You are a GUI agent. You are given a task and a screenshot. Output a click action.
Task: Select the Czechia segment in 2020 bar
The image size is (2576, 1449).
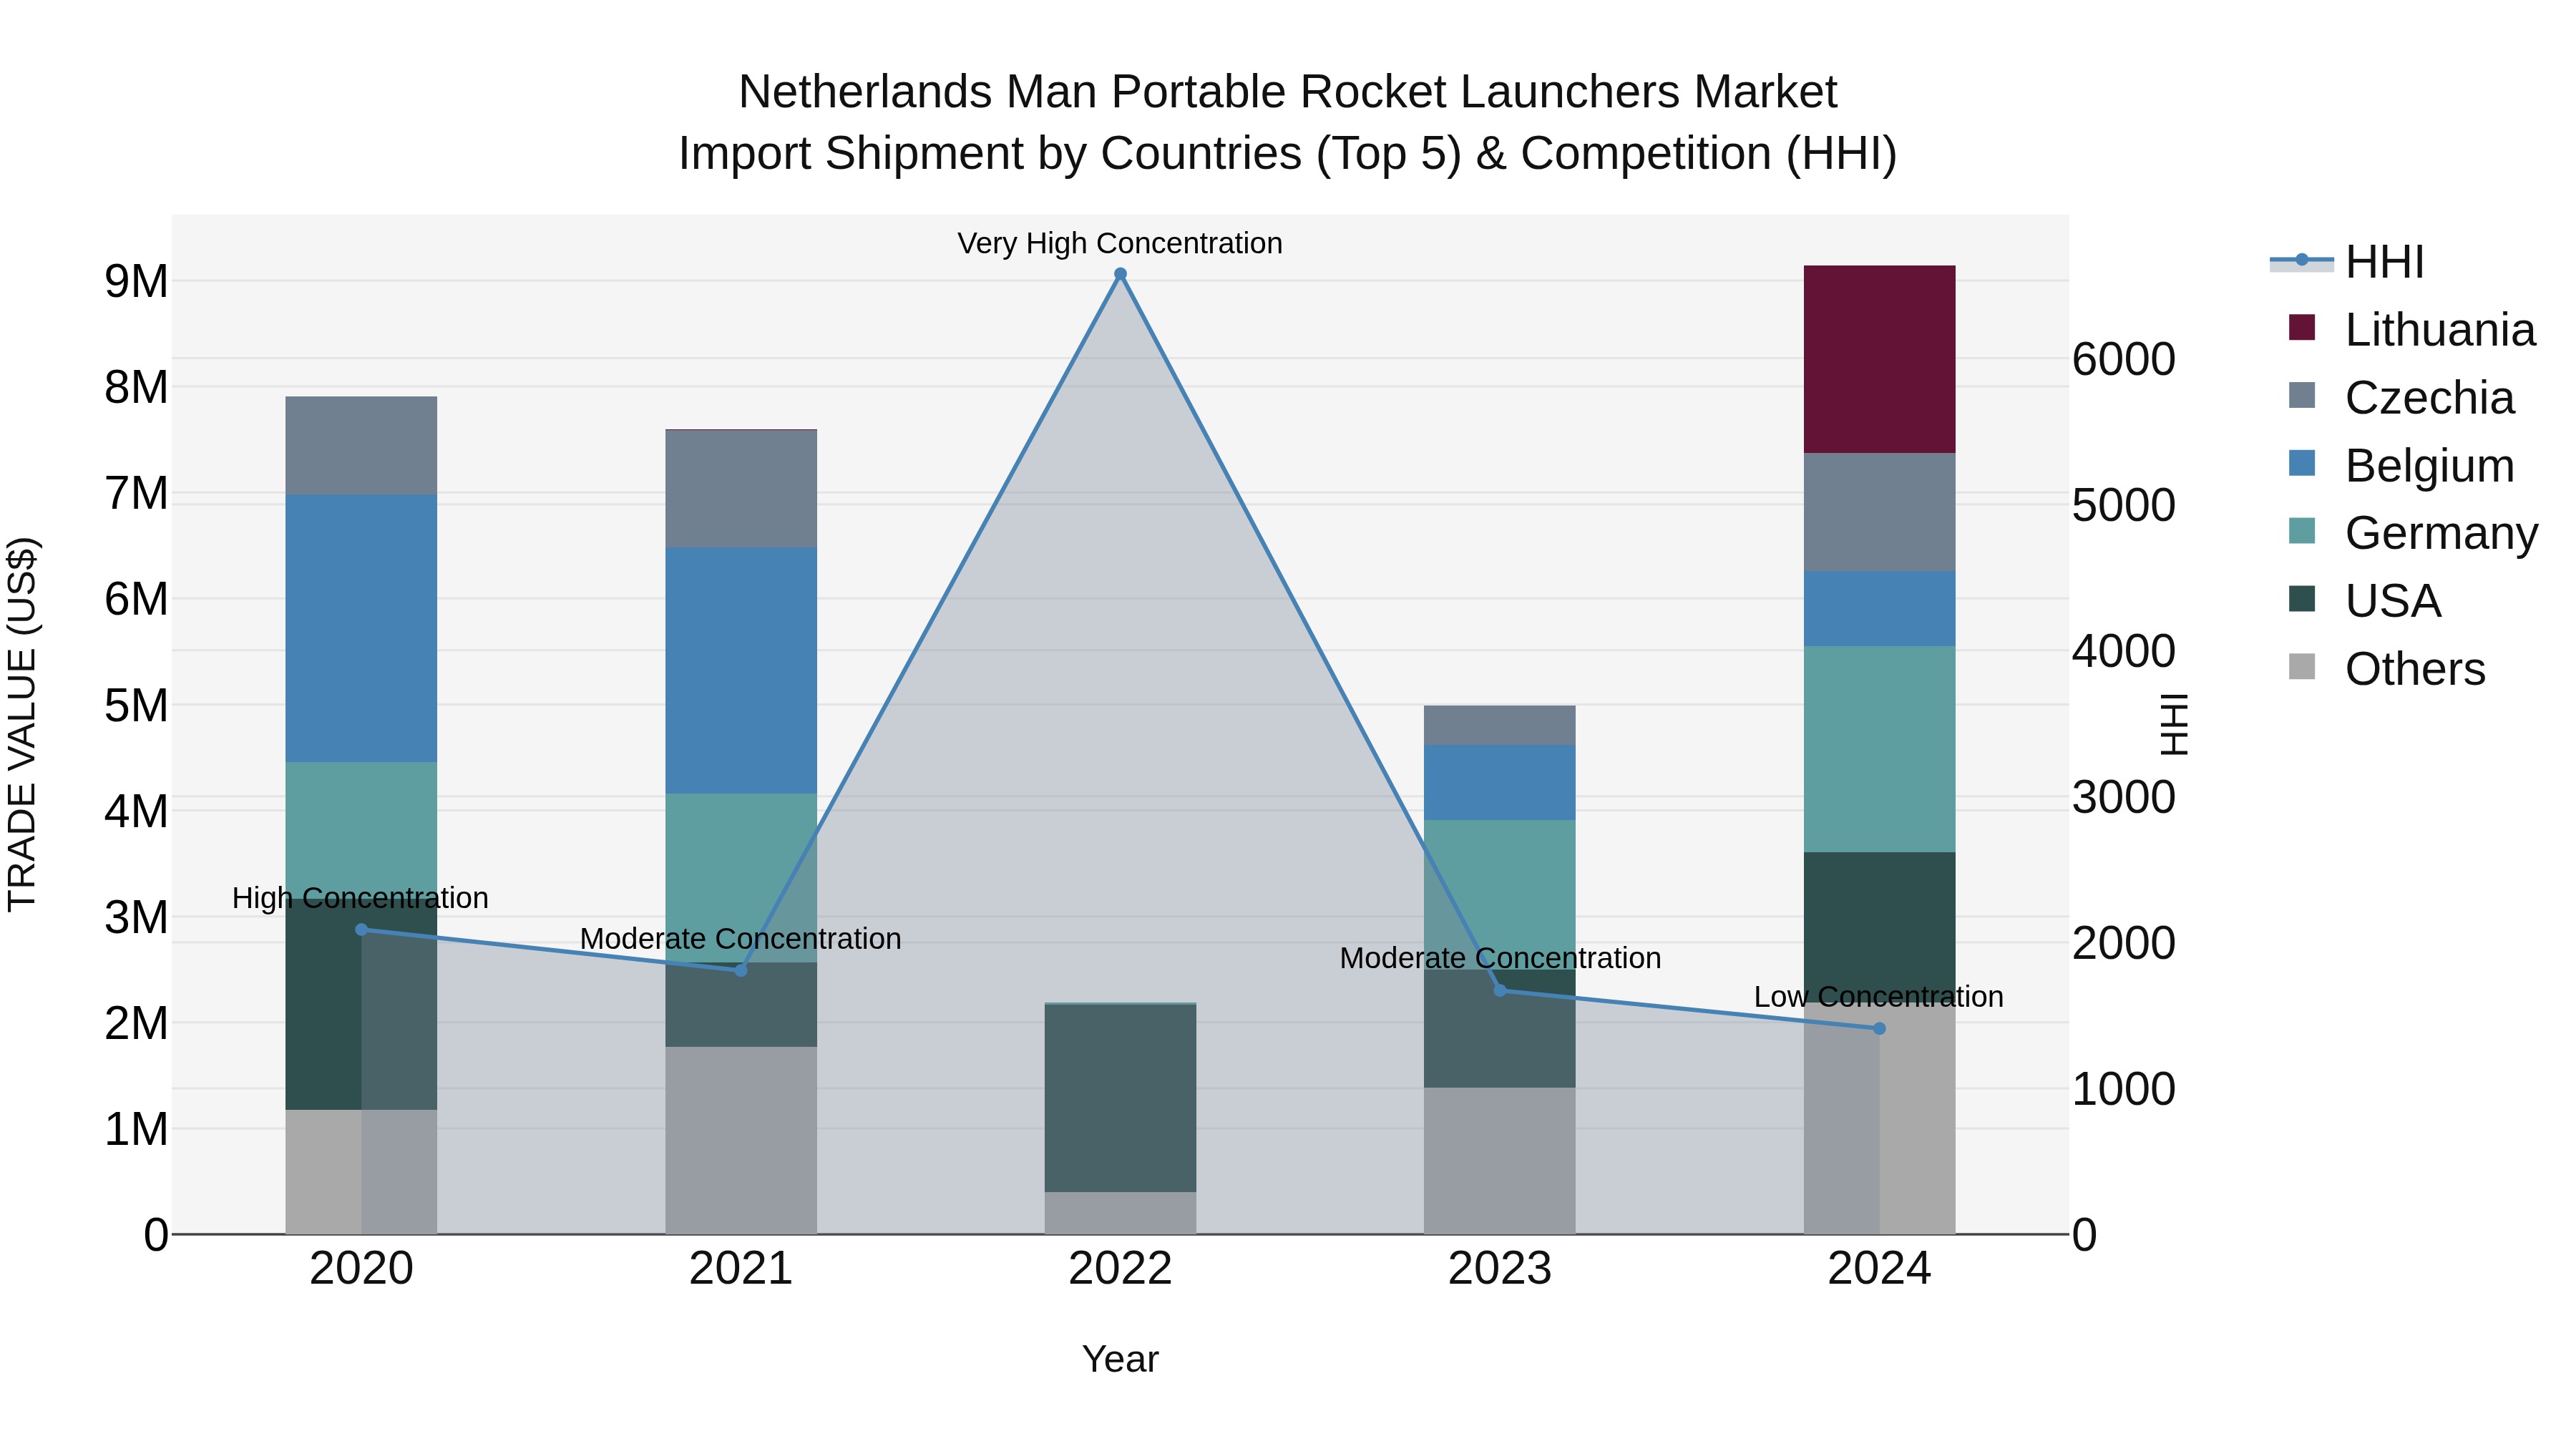pos(362,446)
